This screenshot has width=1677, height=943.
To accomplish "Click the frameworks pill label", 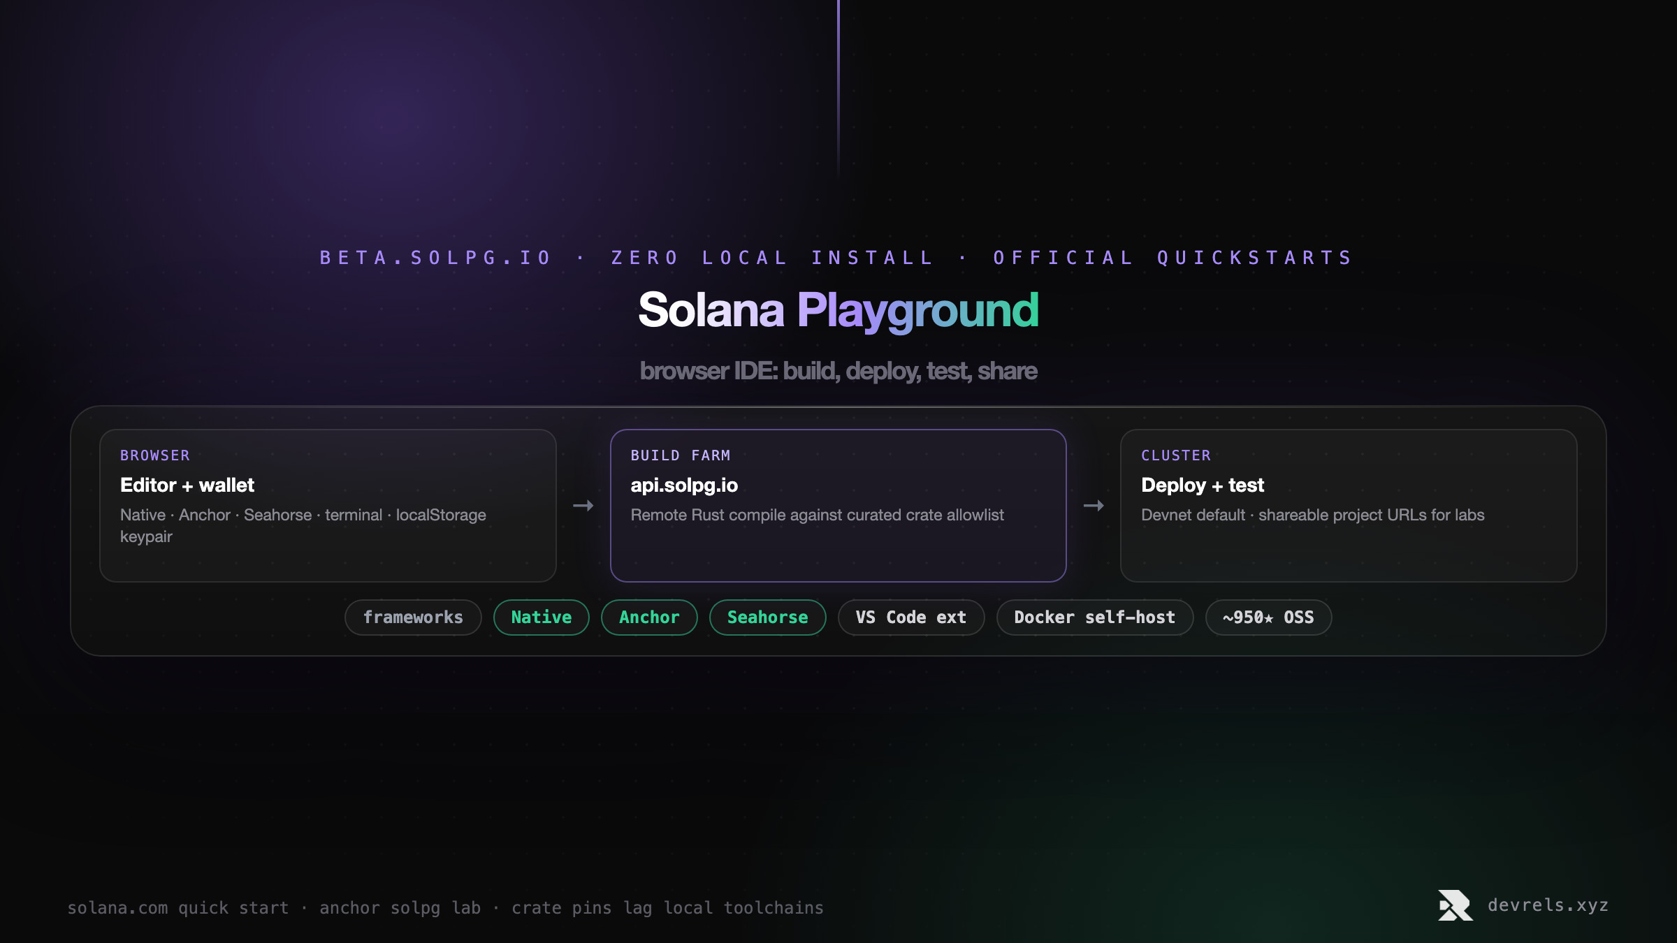I will (x=413, y=617).
